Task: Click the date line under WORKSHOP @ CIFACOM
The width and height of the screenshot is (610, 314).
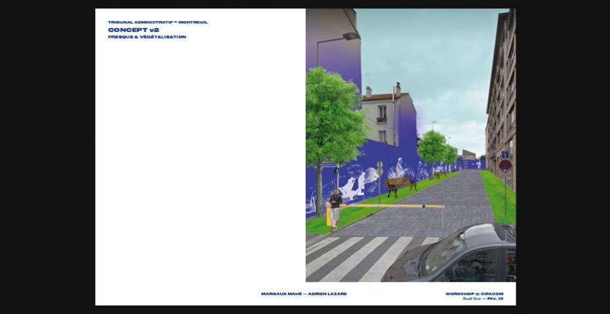Action: coord(483,299)
